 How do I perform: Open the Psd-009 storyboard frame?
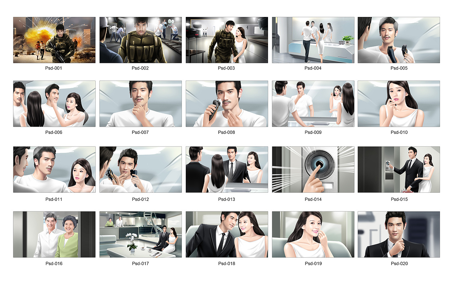313,104
